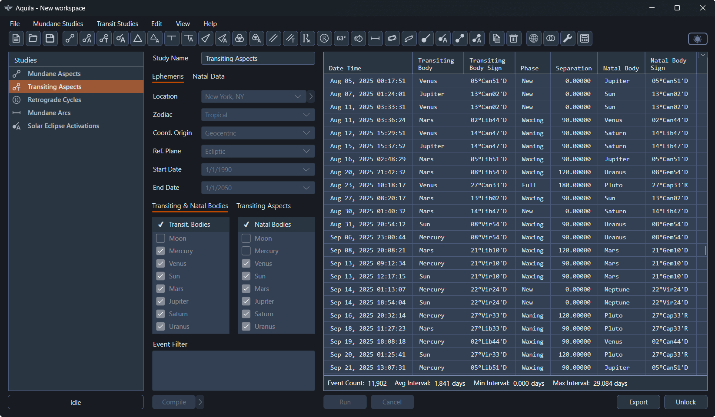Check Moon under Transit. Bodies
Viewport: 715px width, 417px height.
(x=160, y=238)
